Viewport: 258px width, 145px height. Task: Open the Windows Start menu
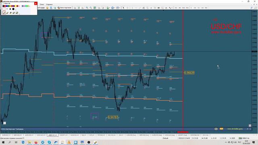[x=3, y=142]
